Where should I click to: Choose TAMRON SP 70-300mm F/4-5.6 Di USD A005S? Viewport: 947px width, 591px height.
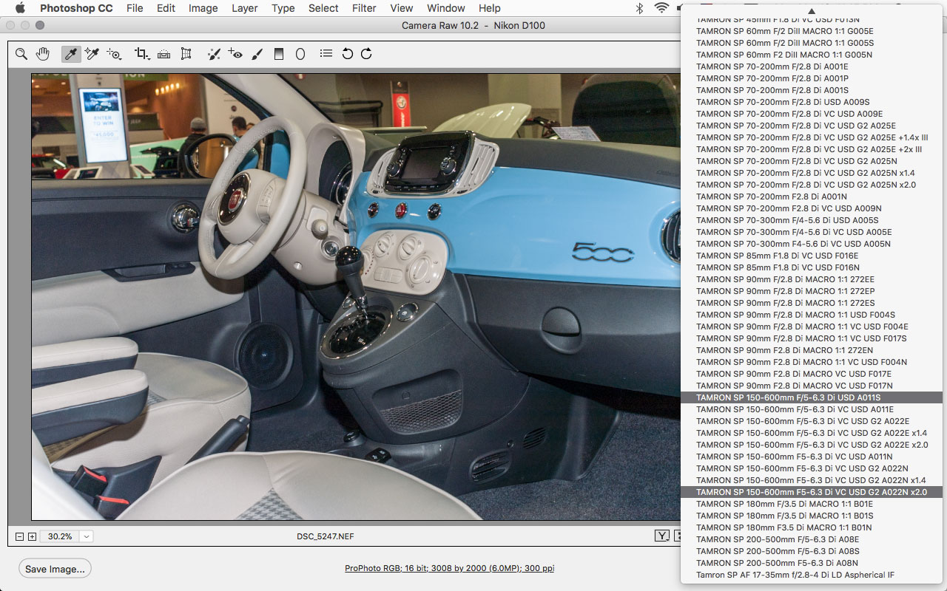(x=812, y=220)
